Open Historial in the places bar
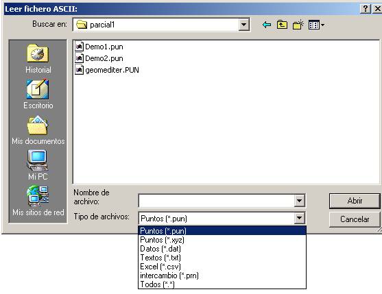This screenshot has height=294, width=382. click(x=38, y=59)
